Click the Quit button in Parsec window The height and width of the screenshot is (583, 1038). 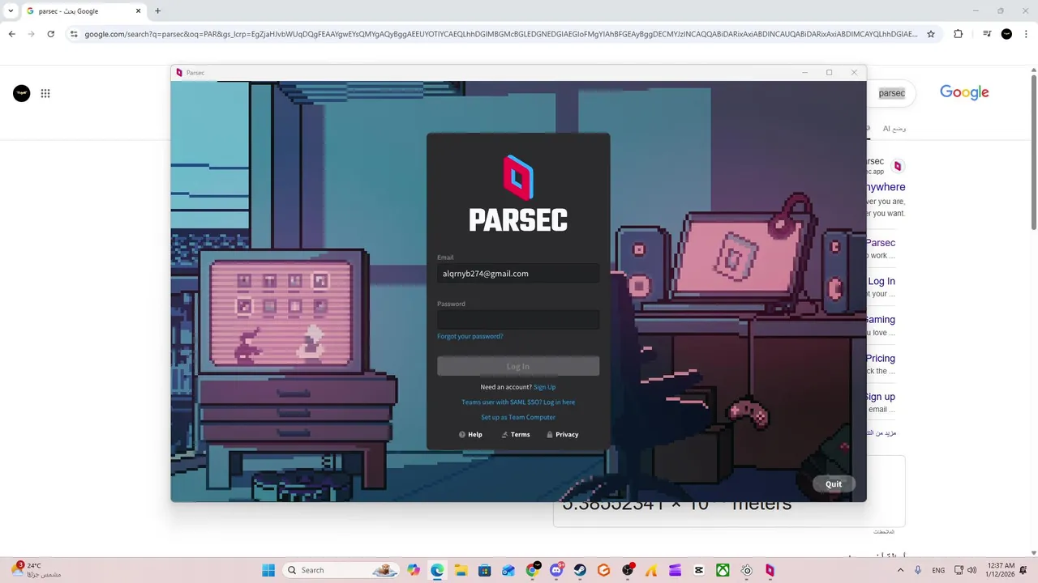pyautogui.click(x=834, y=484)
